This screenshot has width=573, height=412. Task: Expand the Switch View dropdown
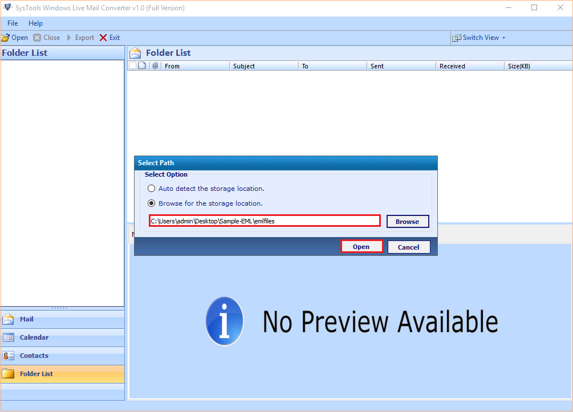point(503,38)
